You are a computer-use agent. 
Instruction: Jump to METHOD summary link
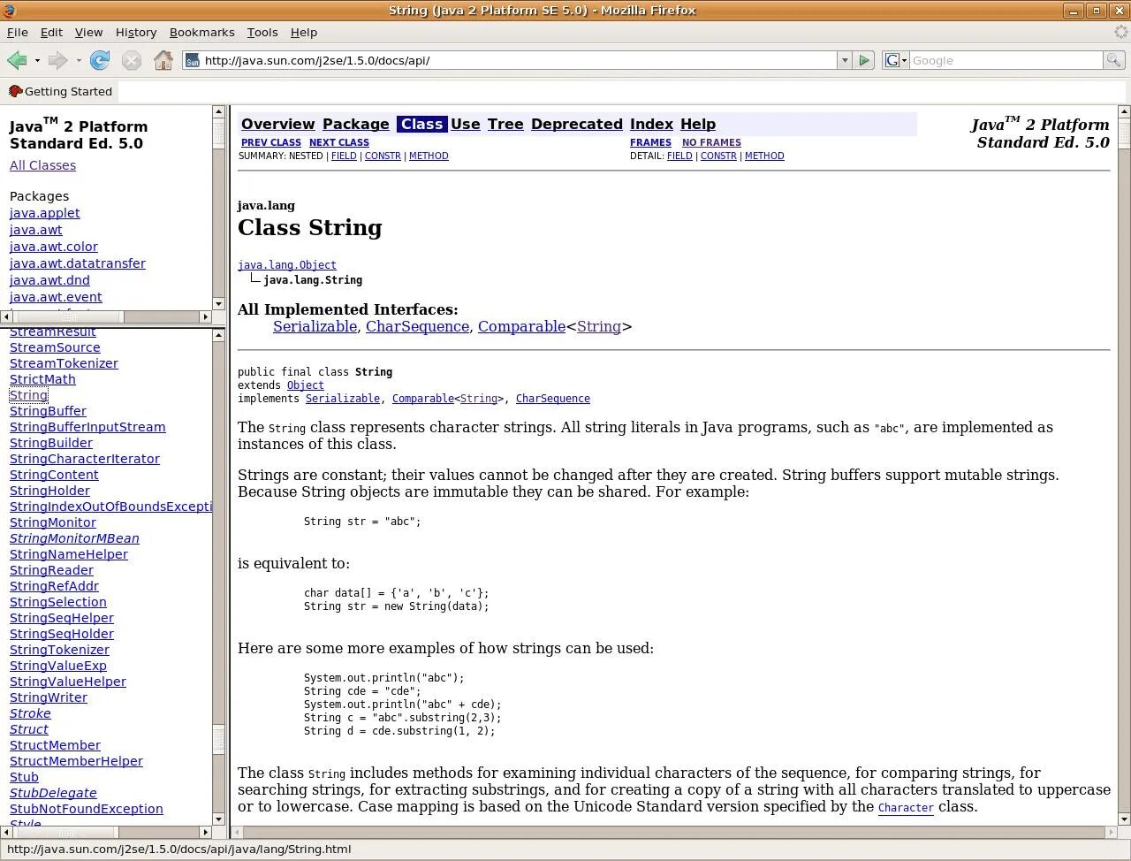coord(429,156)
